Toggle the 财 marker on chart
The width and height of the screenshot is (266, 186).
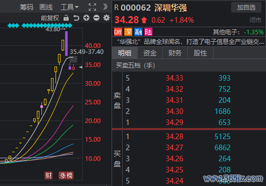pos(48,175)
